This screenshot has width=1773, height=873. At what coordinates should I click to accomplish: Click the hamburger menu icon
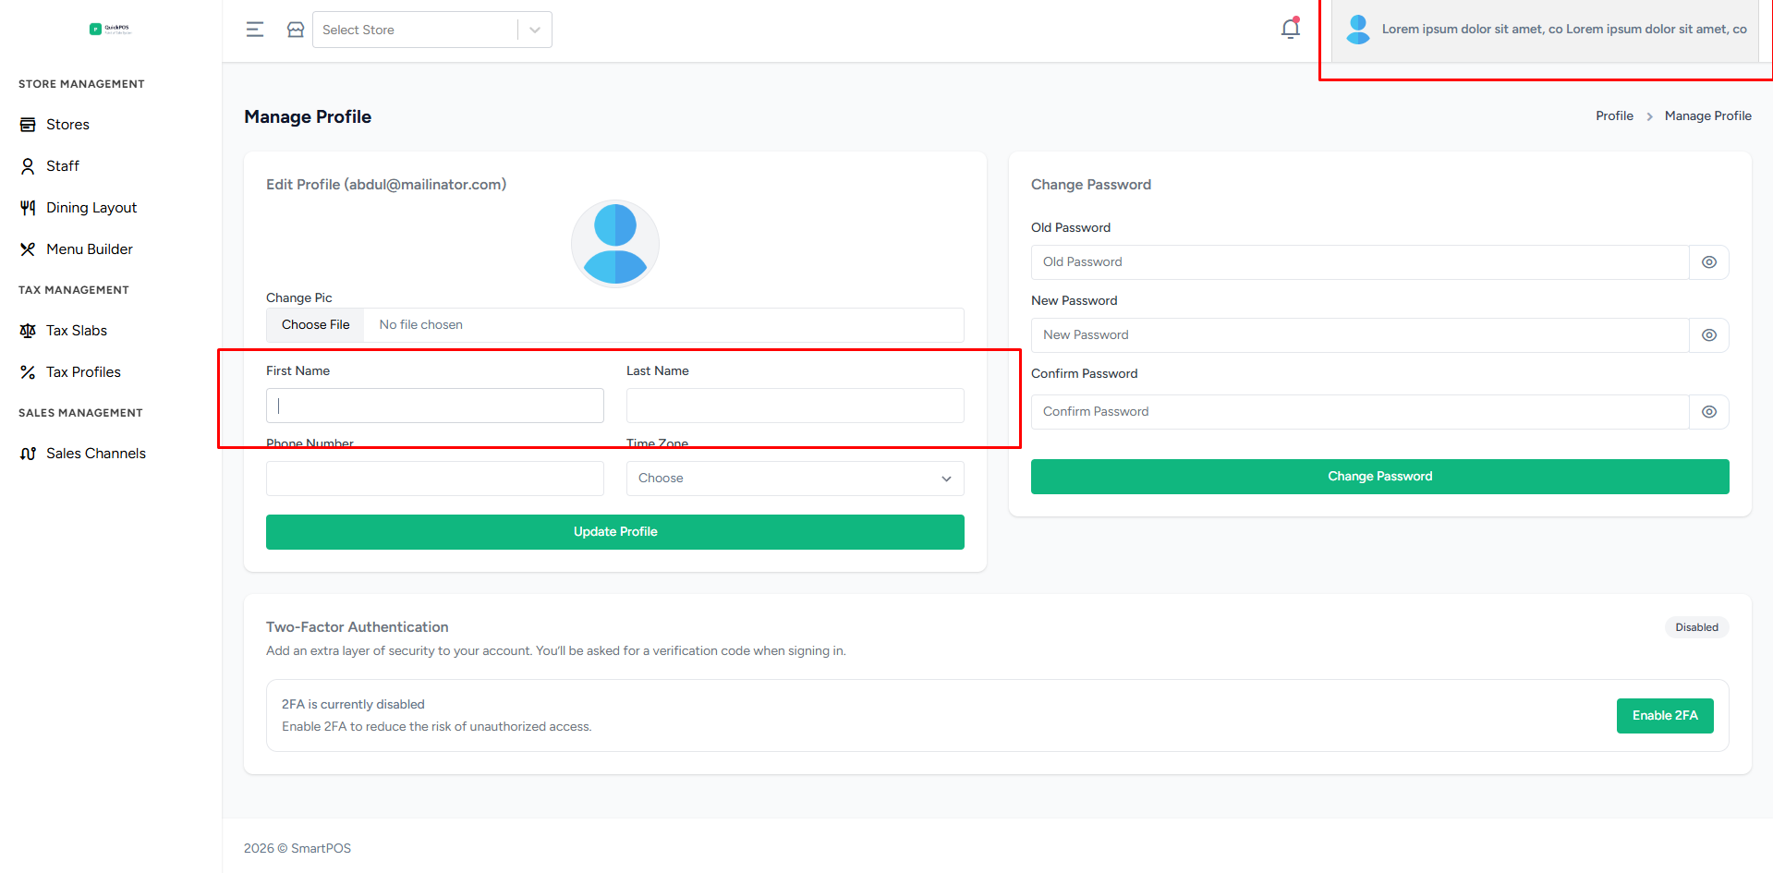tap(255, 30)
